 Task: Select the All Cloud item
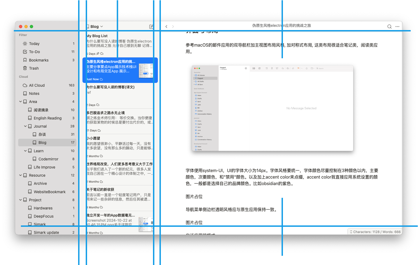click(37, 85)
